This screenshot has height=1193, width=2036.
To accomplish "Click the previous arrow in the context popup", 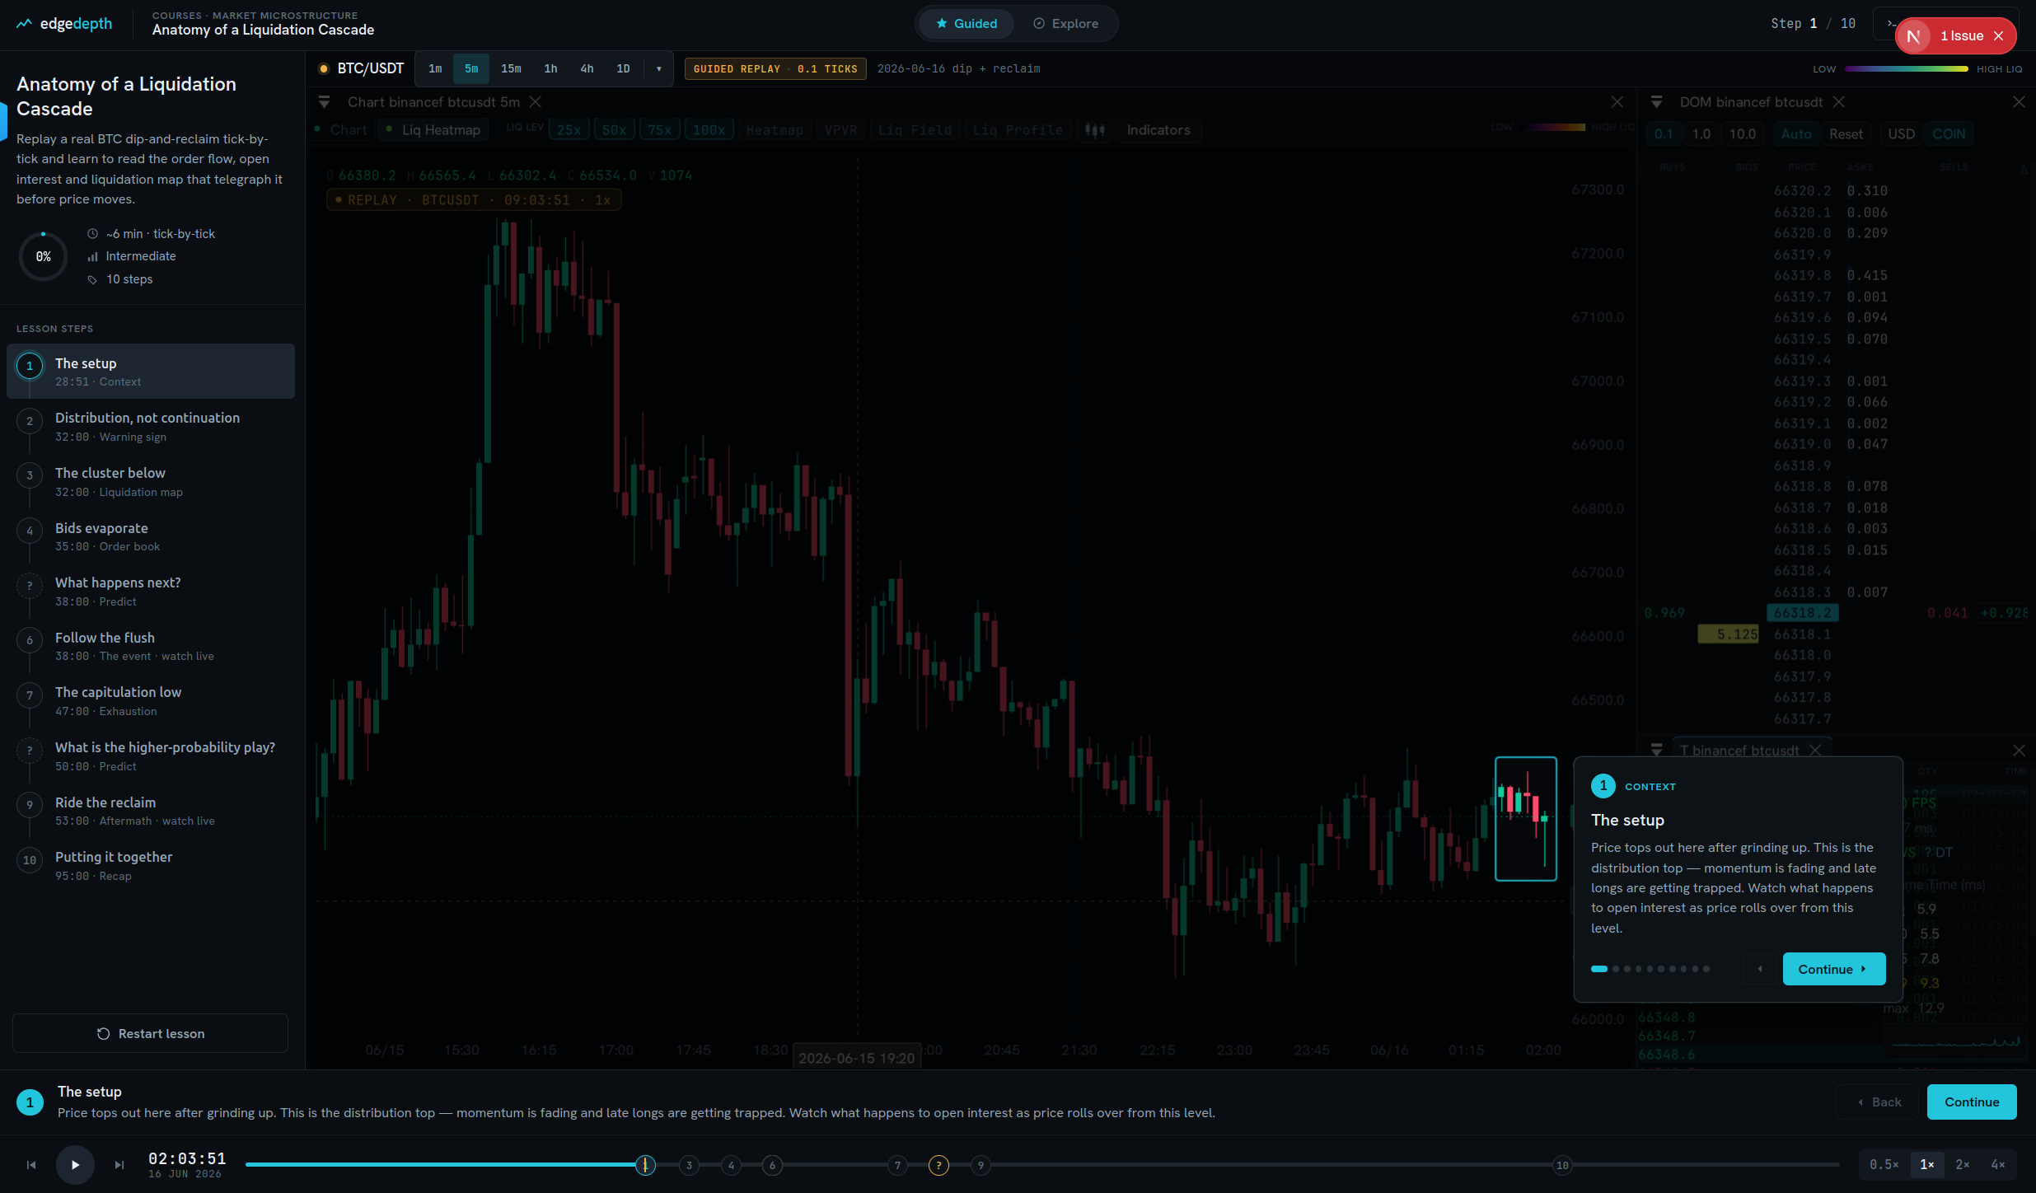I will [x=1760, y=969].
